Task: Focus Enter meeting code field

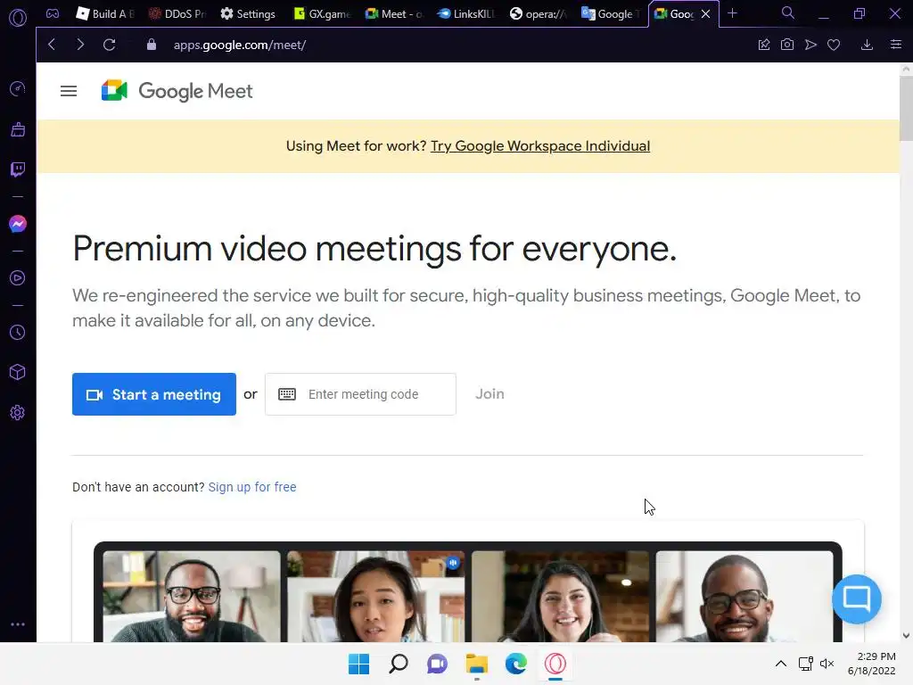Action: (360, 394)
